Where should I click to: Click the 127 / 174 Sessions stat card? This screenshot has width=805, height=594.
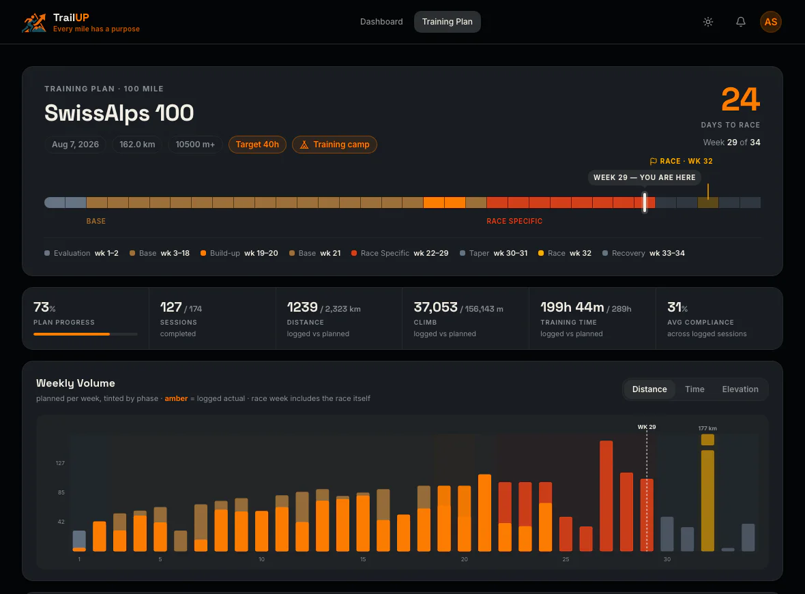point(212,318)
